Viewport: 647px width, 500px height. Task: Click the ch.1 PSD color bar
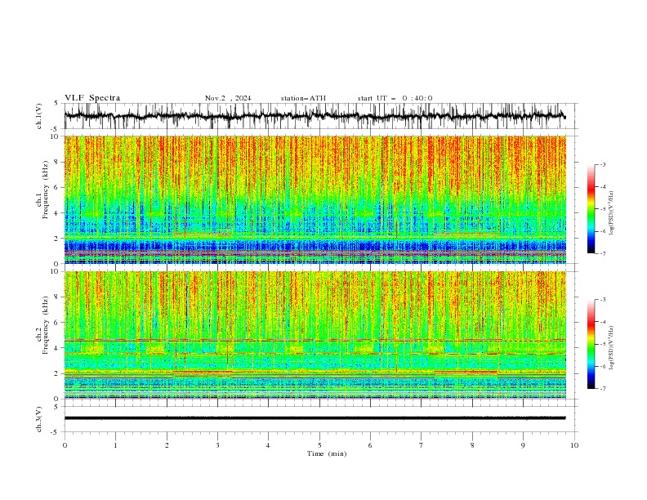pyautogui.click(x=591, y=209)
